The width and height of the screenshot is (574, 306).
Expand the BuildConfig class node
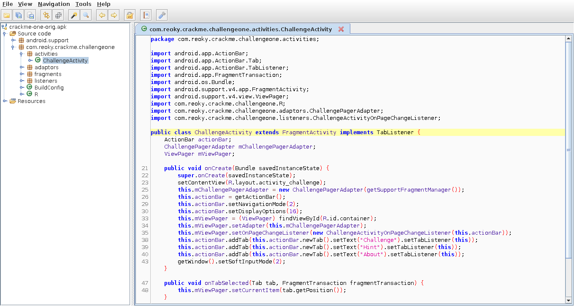[22, 88]
